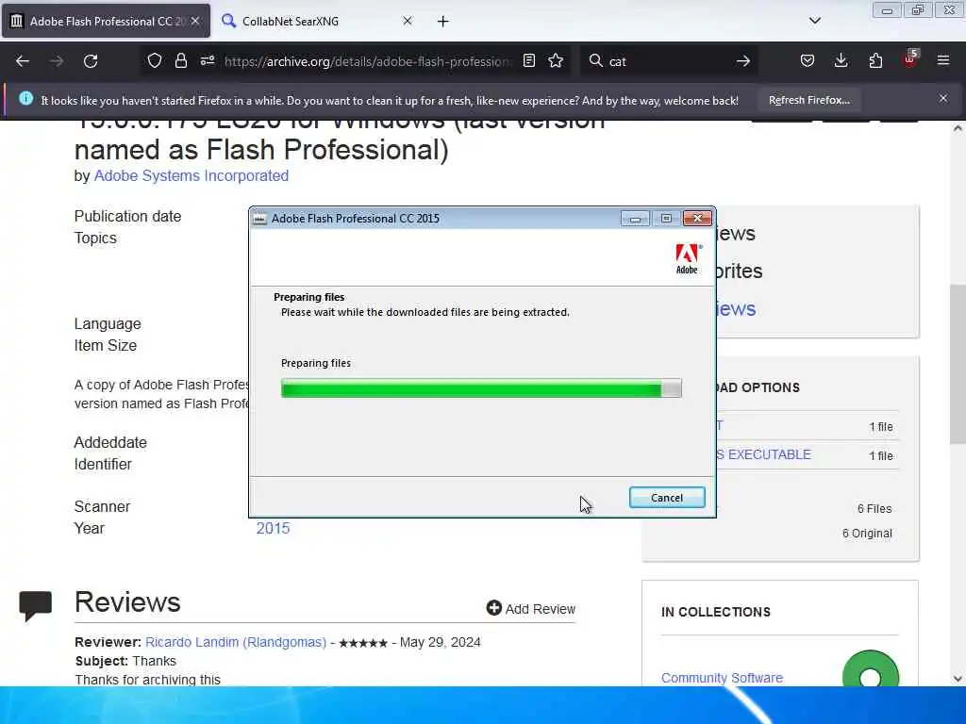
Task: Click the May 29, 2024 review date
Action: point(440,642)
